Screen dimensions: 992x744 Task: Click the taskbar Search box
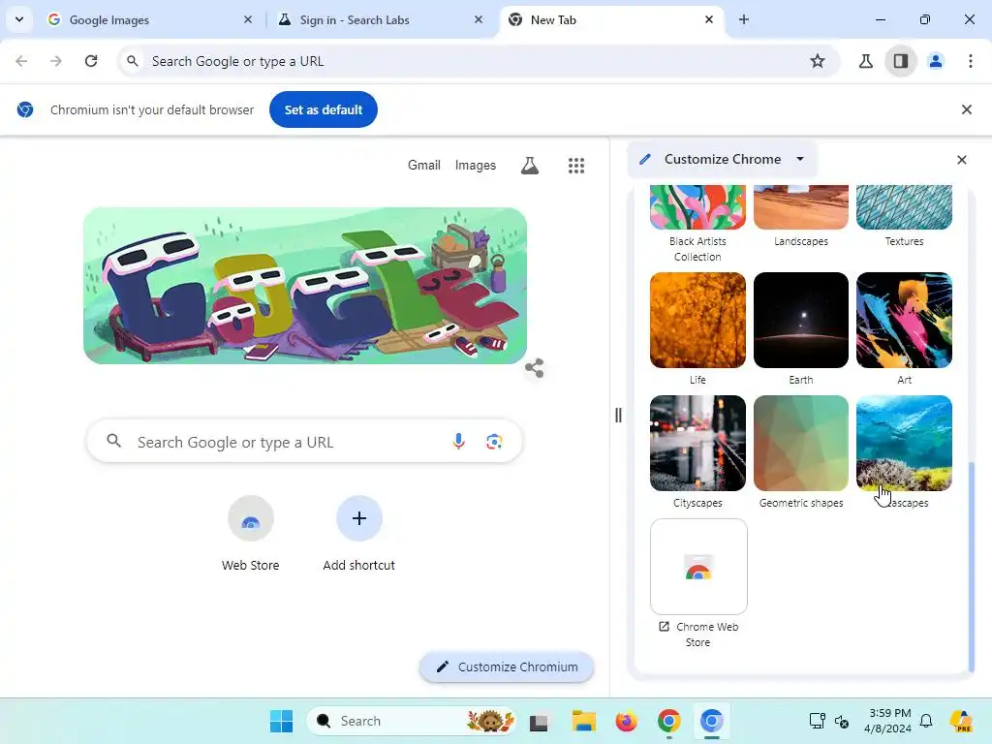pos(413,721)
